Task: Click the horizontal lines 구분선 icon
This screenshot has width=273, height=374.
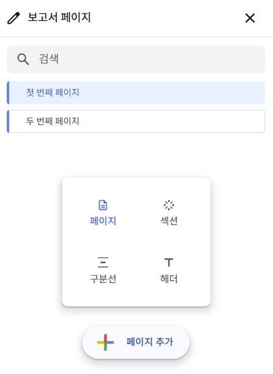Action: 103,262
